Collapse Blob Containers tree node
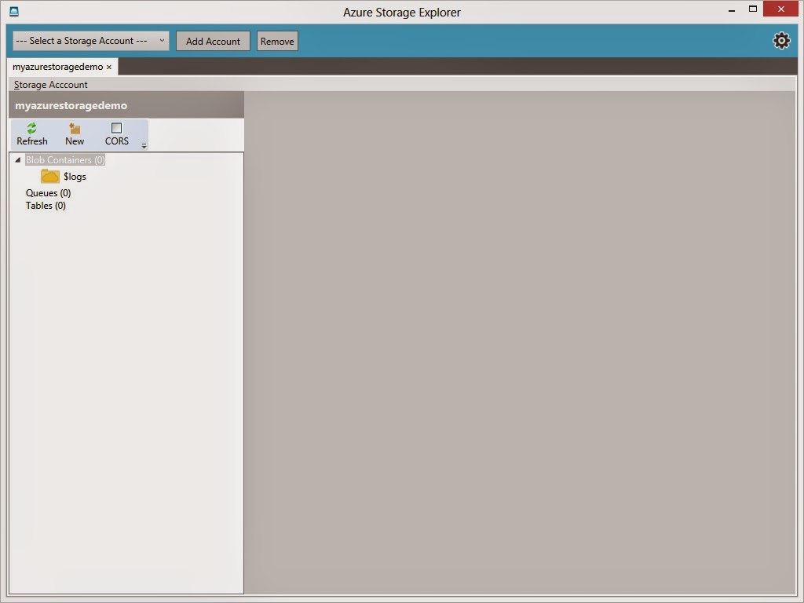This screenshot has height=603, width=804. (x=18, y=160)
